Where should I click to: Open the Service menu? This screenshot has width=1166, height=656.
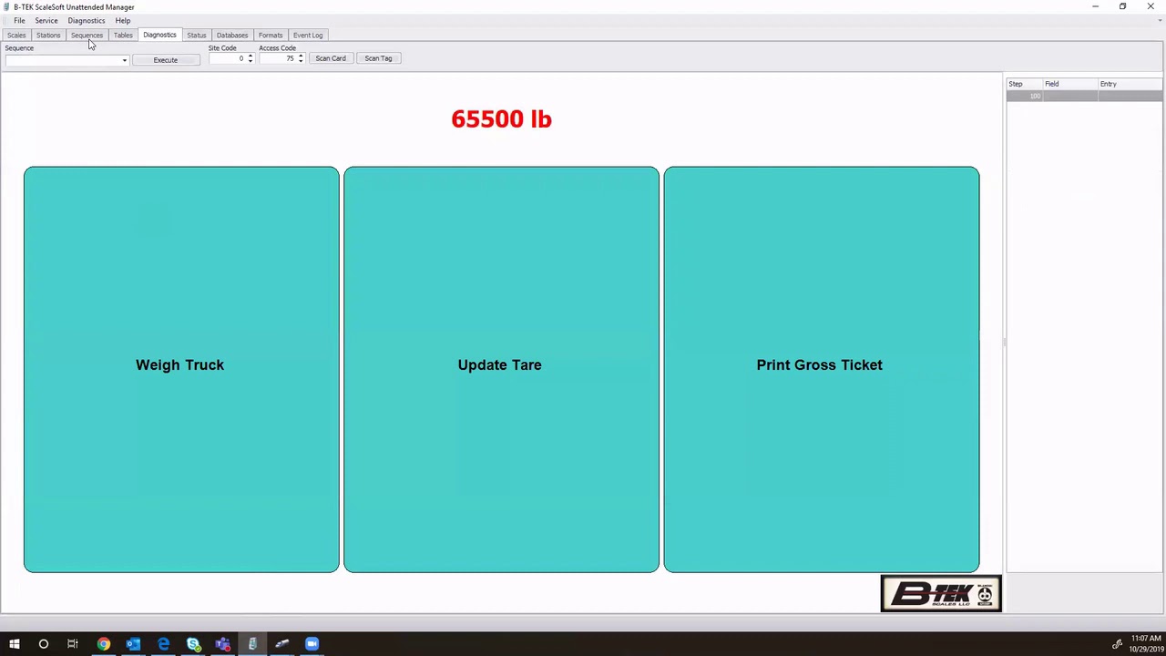[x=46, y=20]
